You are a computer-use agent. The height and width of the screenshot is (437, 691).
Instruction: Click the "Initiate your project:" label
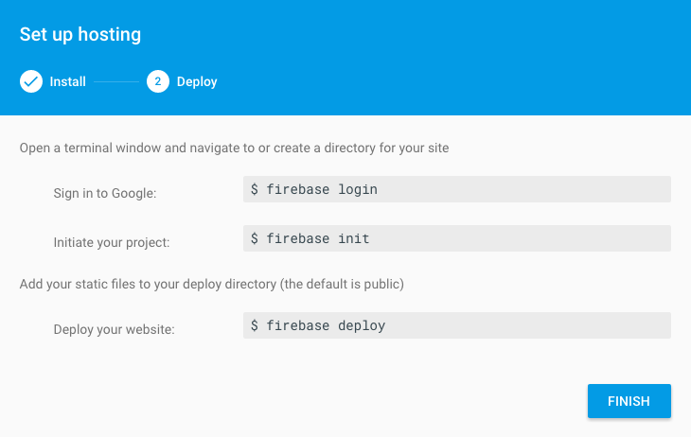tap(112, 242)
